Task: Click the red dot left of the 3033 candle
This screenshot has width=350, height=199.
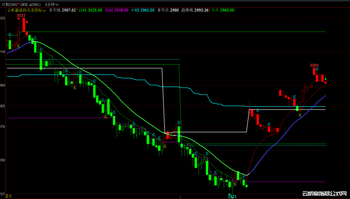Action: pos(19,19)
